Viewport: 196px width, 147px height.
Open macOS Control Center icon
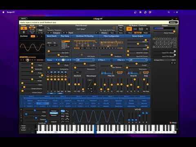[177, 12]
